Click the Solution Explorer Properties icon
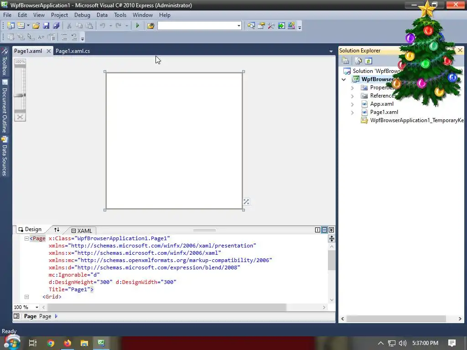 346,61
